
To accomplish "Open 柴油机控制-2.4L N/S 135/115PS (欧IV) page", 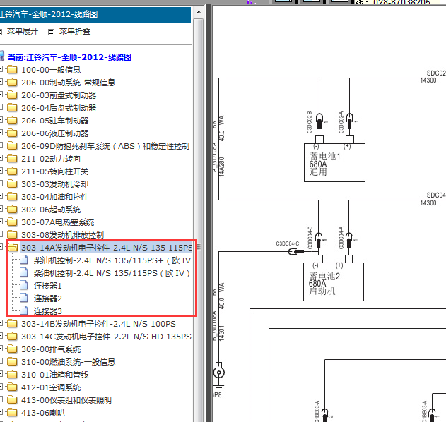I will 112,273.
